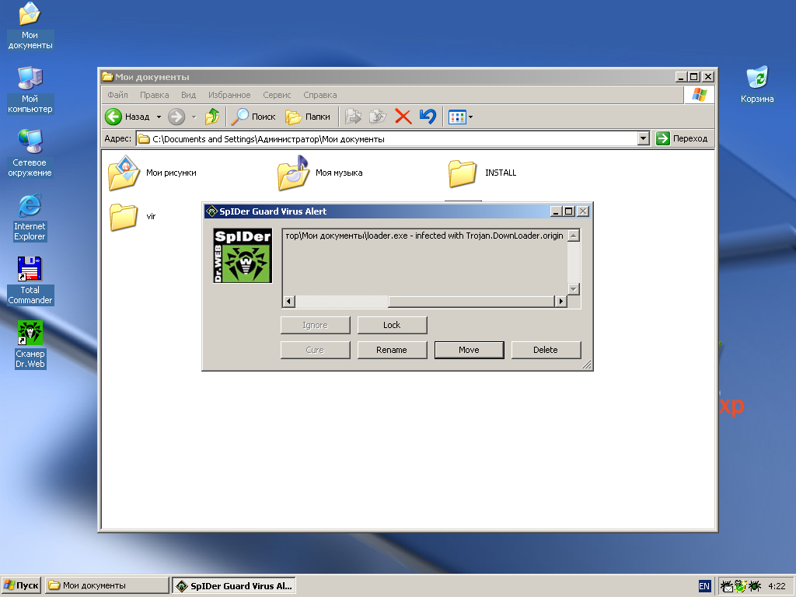This screenshot has height=597, width=796.
Task: Select the vir folder
Action: pos(133,217)
